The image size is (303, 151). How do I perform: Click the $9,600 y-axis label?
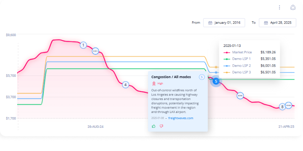(11, 35)
